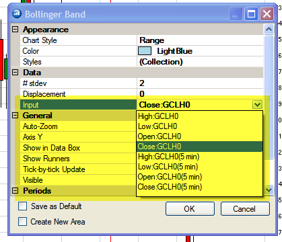Screen dimensions: 282x242
Task: Enable Save as Default checkbox
Action: tap(22, 206)
